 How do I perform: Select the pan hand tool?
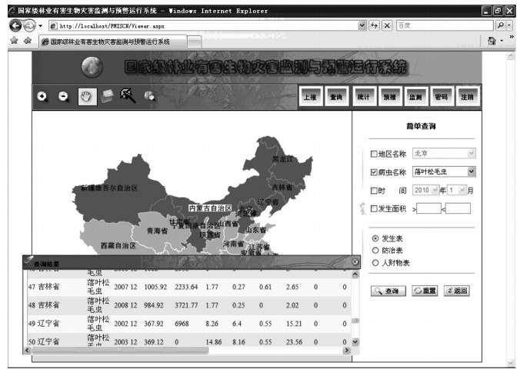[x=85, y=97]
